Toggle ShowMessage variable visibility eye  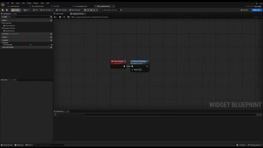pyautogui.click(x=51, y=45)
